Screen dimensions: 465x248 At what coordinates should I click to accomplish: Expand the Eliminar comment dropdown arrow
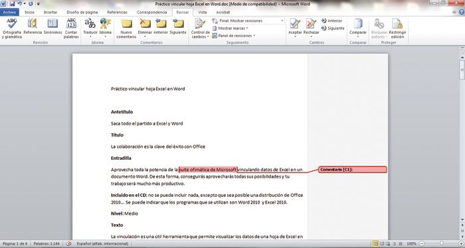coord(145,37)
